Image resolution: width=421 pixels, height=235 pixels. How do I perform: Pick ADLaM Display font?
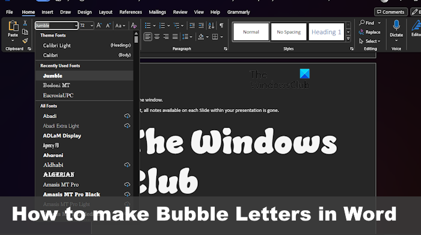point(84,136)
